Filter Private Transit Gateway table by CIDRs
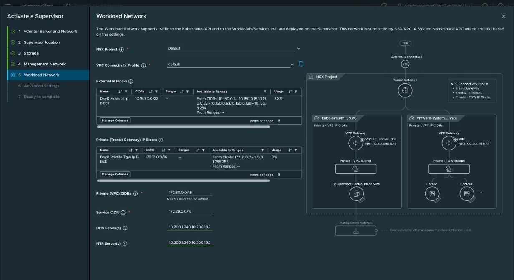The width and height of the screenshot is (514, 280). coord(169,150)
